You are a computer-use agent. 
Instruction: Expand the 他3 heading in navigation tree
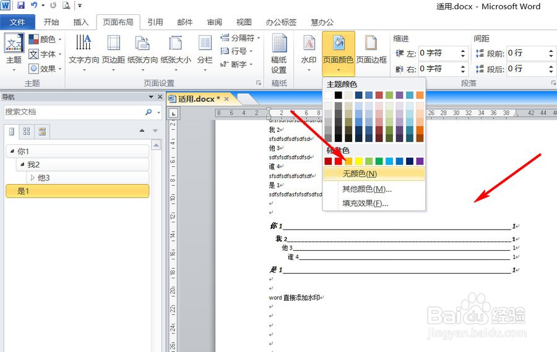33,178
